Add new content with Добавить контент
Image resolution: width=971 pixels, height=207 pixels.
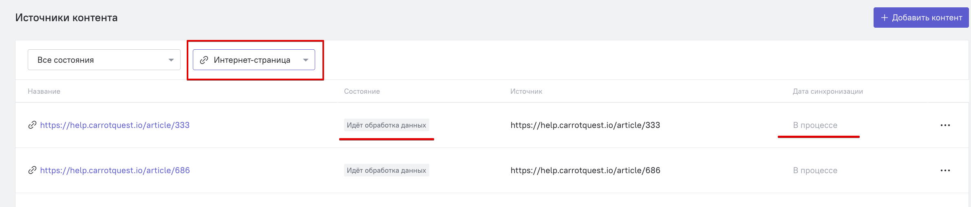point(921,18)
